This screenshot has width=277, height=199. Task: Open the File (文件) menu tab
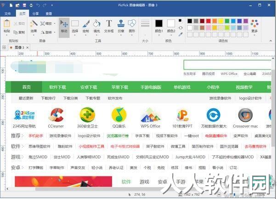[x=7, y=14]
